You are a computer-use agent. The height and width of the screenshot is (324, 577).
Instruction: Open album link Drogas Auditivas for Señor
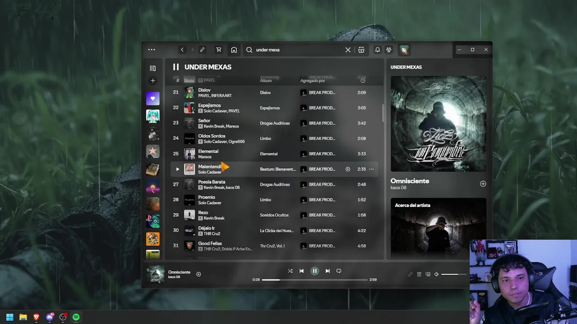tap(275, 123)
